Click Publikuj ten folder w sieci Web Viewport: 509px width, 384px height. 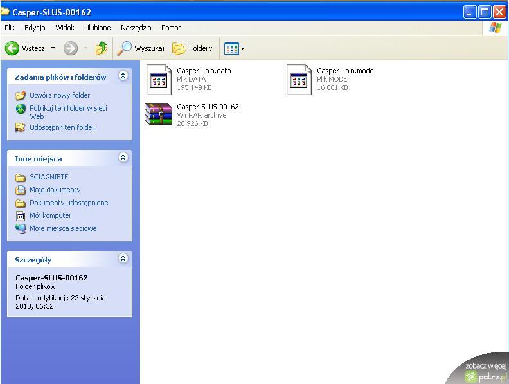coord(68,112)
